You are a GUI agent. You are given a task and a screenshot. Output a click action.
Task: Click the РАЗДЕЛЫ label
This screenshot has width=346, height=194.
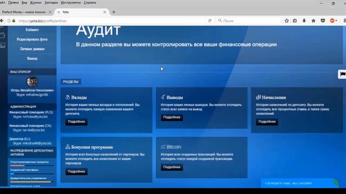[71, 81]
